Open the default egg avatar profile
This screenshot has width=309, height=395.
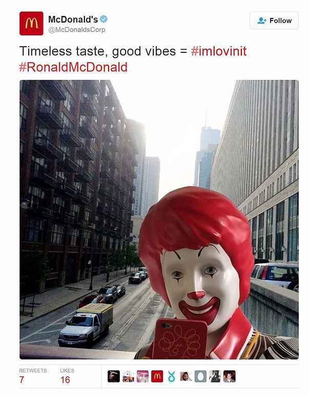click(x=200, y=377)
